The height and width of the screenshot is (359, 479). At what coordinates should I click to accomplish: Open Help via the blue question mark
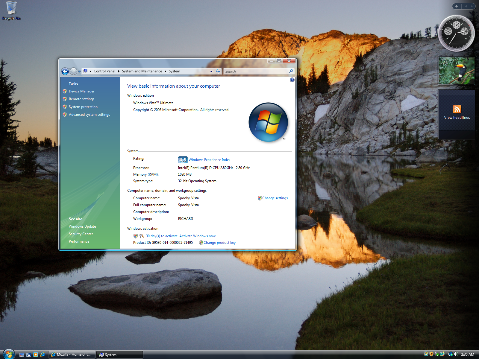click(292, 80)
